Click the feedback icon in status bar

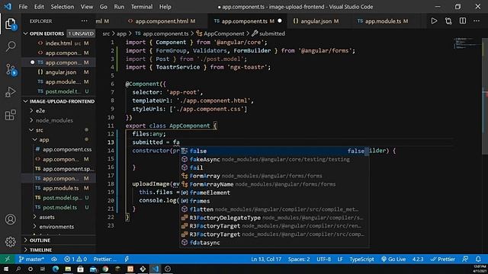tap(465, 259)
